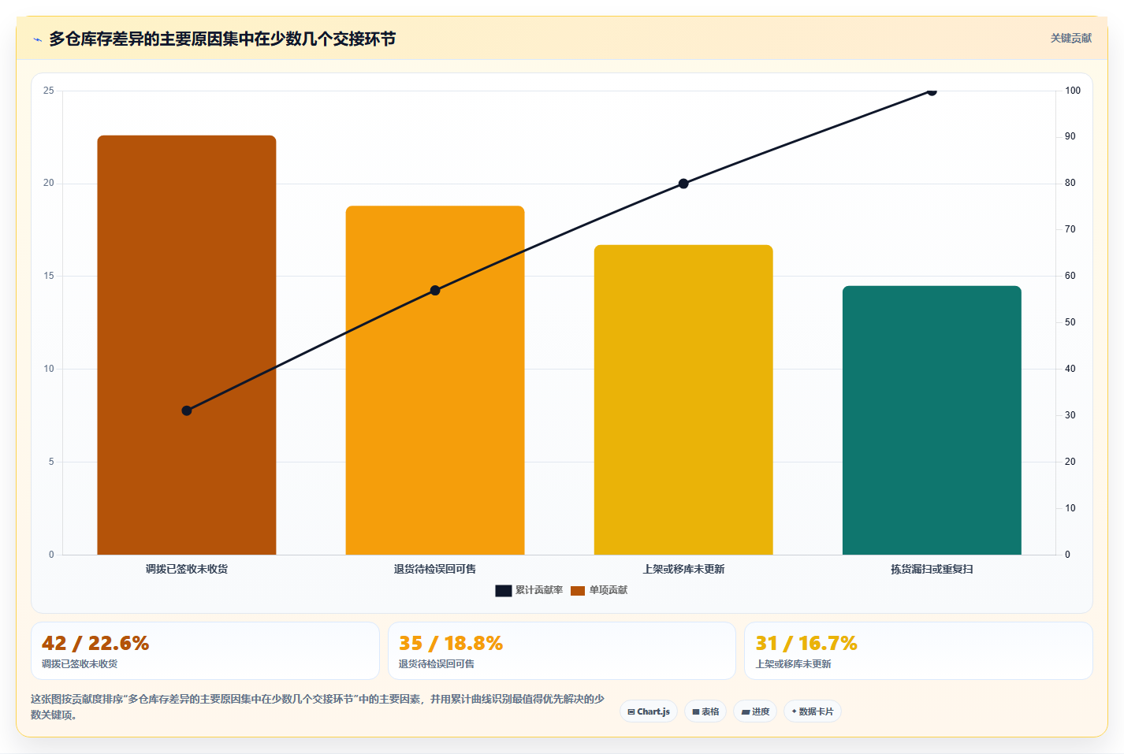Click the description paragraph starting 这张图按贡献度排序
1124x754 pixels.
tap(318, 707)
